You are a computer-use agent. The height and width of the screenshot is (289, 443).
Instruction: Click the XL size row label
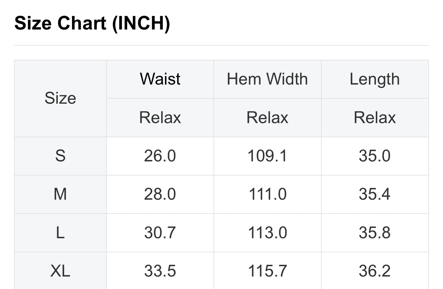(60, 271)
